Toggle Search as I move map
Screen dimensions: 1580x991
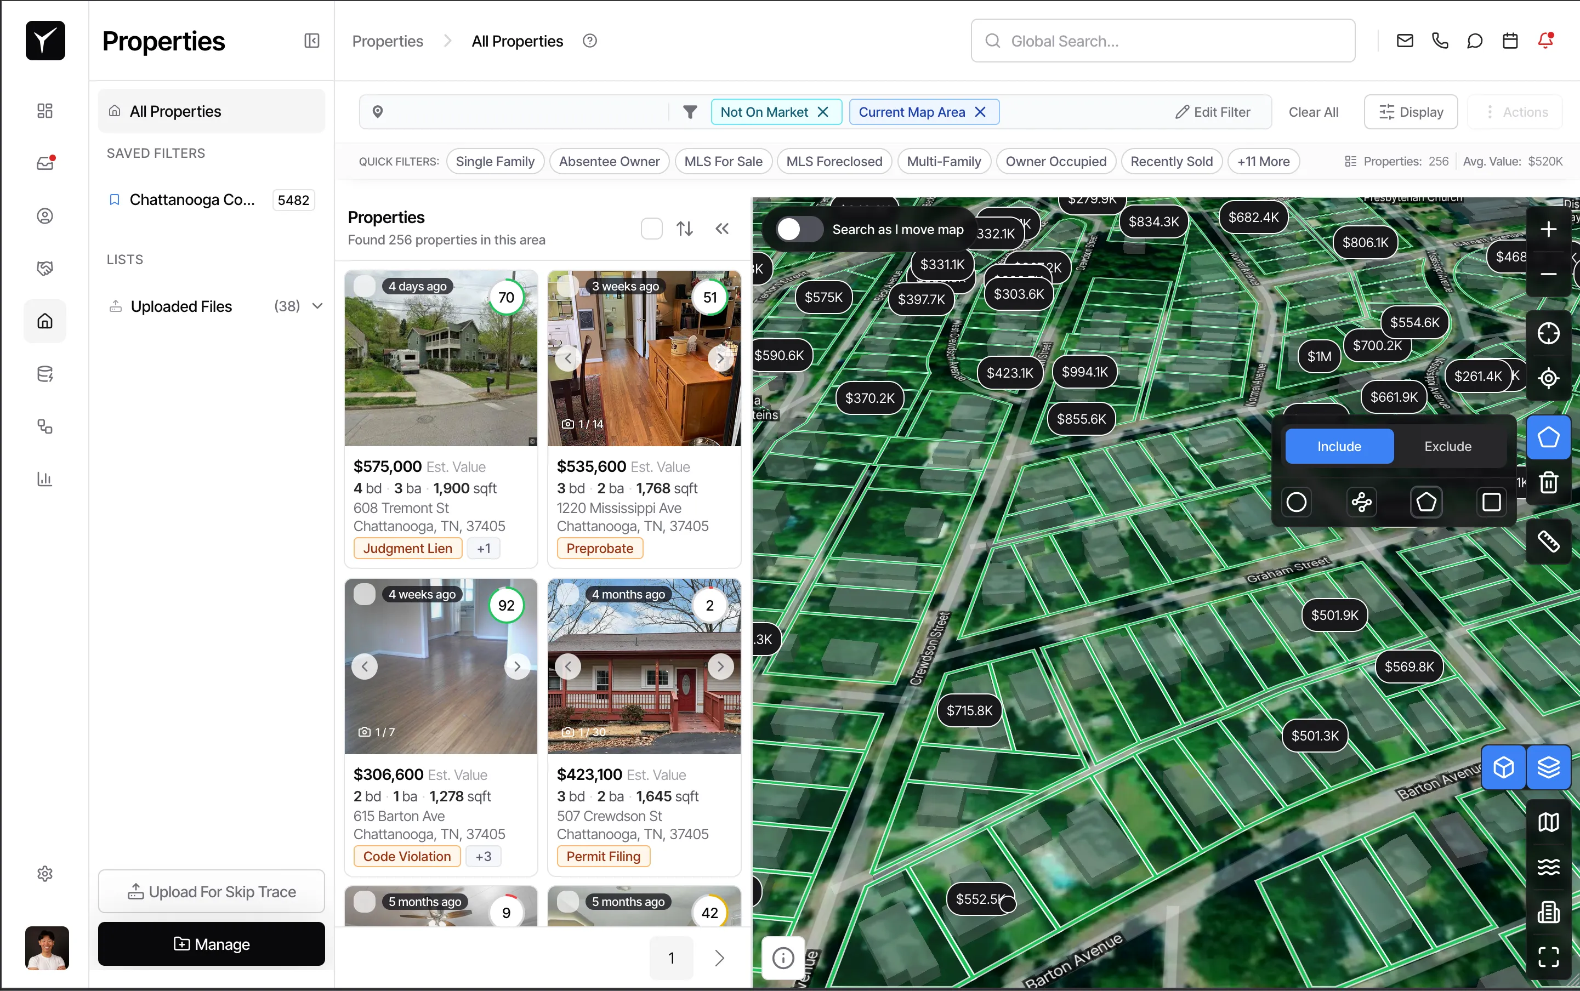799,230
